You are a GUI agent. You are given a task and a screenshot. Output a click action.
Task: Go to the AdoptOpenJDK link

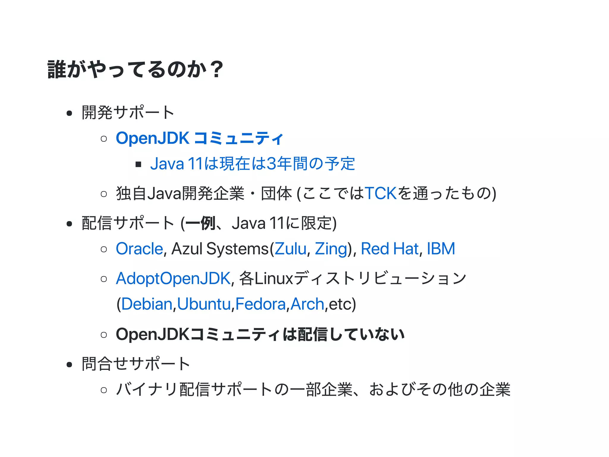pyautogui.click(x=173, y=278)
